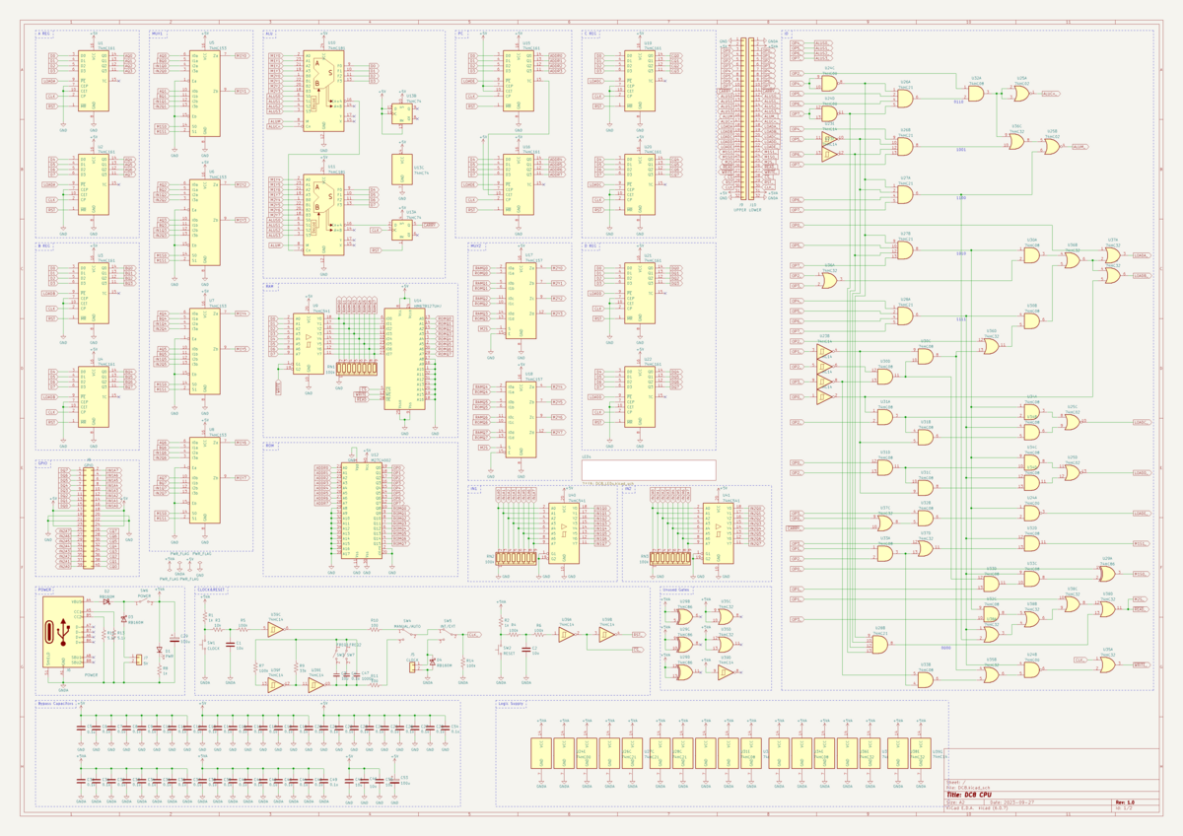Select the U10 74HC181 ALU symbol
This screenshot has width=1183, height=836.
point(323,91)
